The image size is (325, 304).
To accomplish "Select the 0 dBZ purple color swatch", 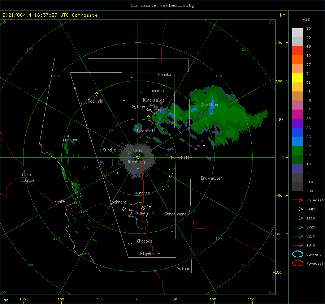I will pos(298,168).
